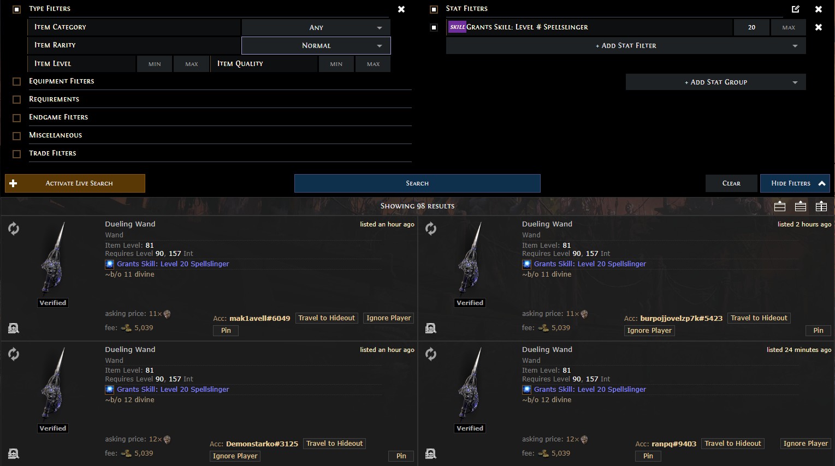Enable the Endgame Filters checkbox
Image resolution: width=835 pixels, height=466 pixels.
point(17,118)
